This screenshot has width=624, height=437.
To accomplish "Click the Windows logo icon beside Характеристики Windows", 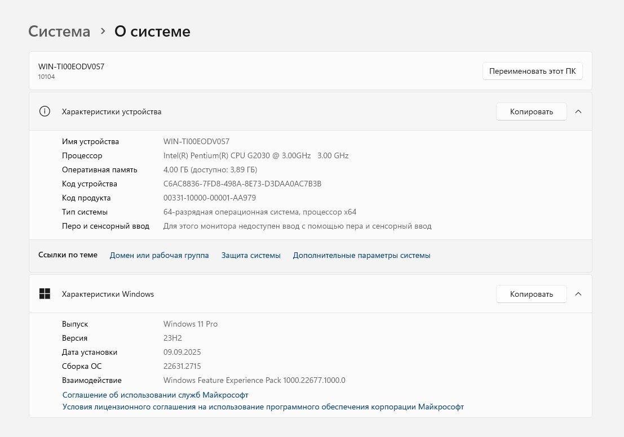I will tap(45, 294).
